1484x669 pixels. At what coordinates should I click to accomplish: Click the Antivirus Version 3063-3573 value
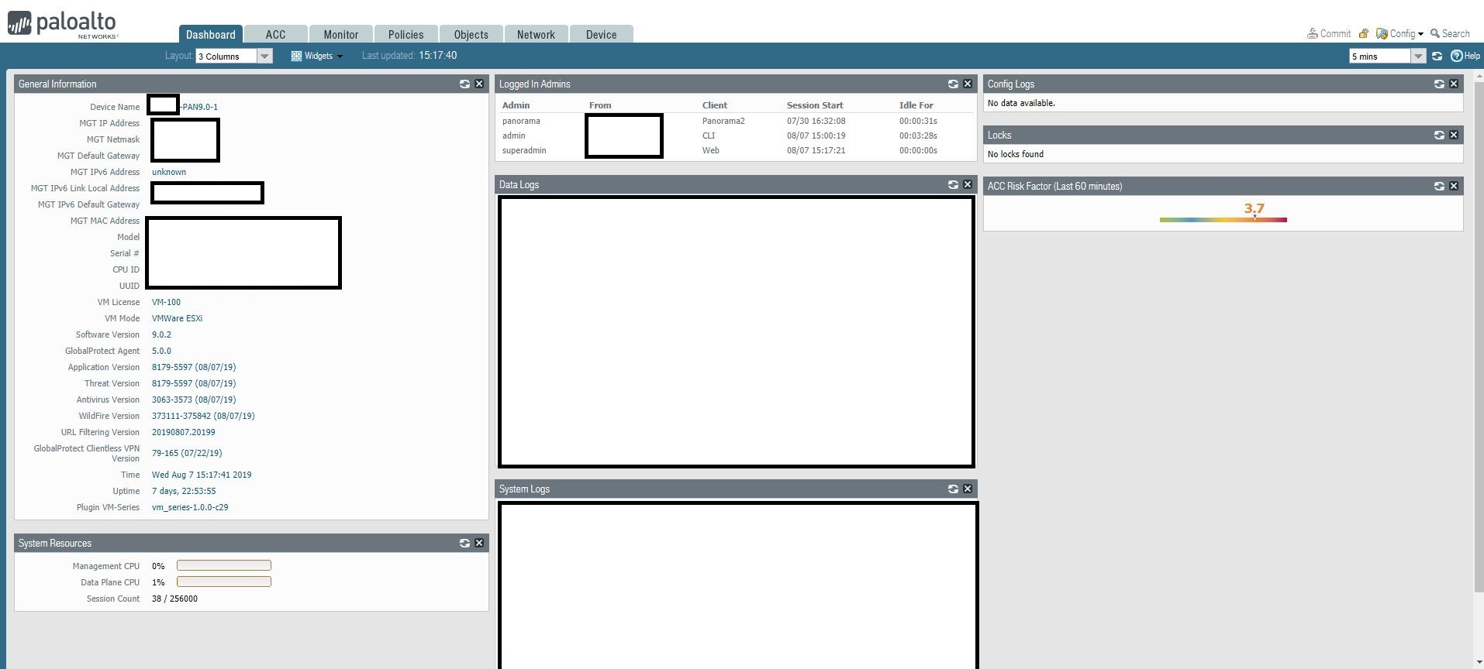tap(194, 400)
